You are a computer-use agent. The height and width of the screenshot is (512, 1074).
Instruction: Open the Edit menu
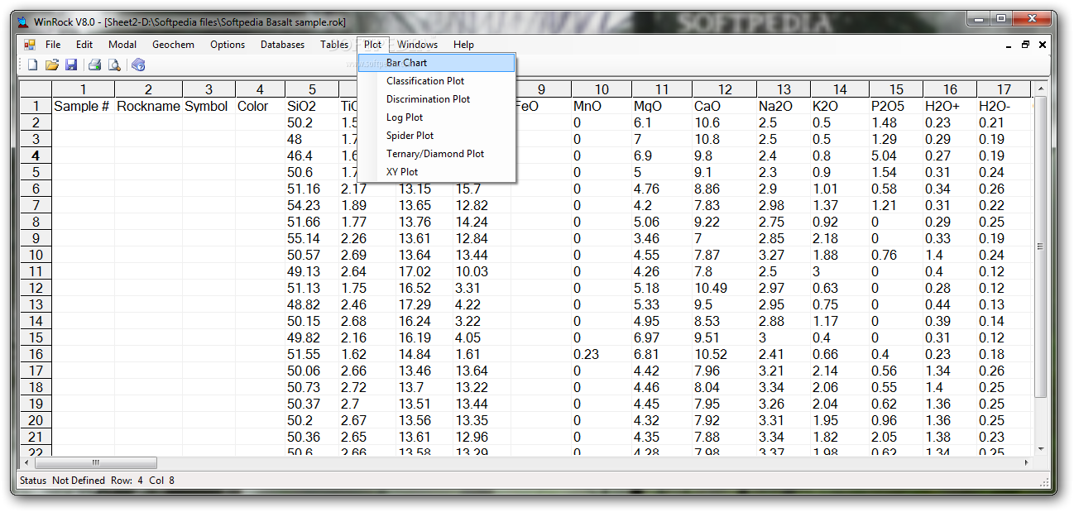pos(84,45)
